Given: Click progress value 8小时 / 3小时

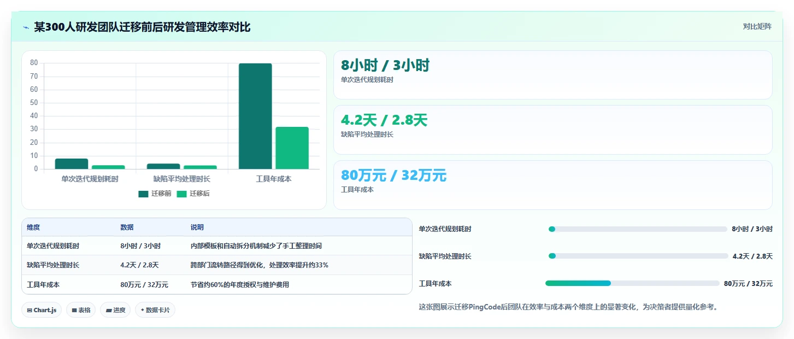Looking at the screenshot, I should pyautogui.click(x=752, y=229).
